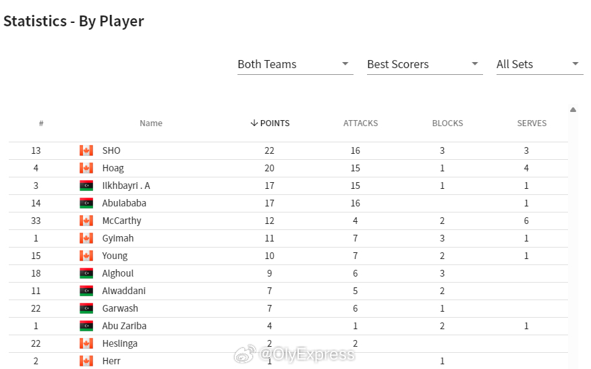Expand the All Sets dropdown
The height and width of the screenshot is (369, 591).
pos(540,65)
